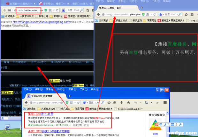Reload page in the gdkangming window

[155, 14]
